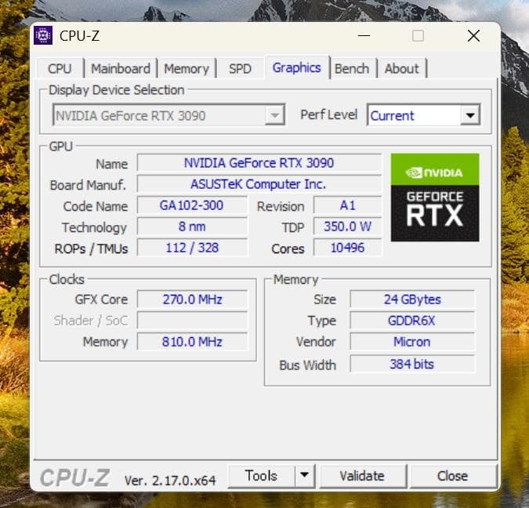Click the GFX Core clock value 270.0 MHz
The width and height of the screenshot is (529, 508).
click(x=192, y=299)
